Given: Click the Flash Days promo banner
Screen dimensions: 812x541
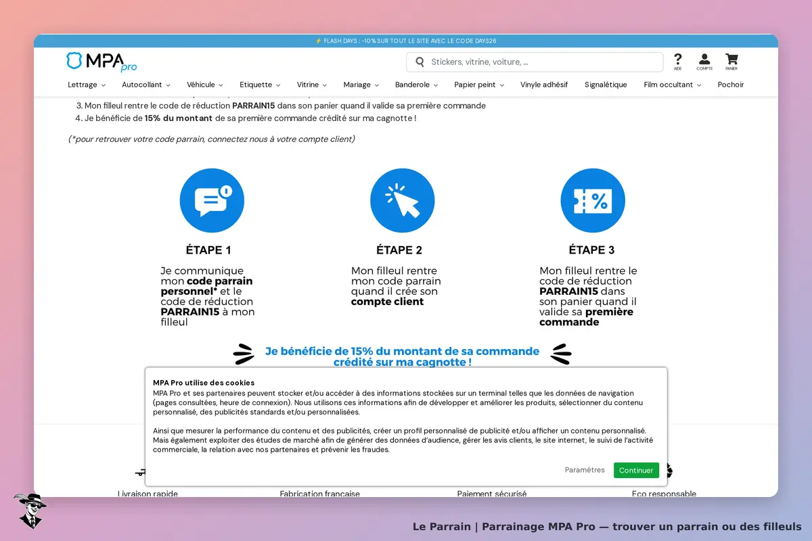Looking at the screenshot, I should (x=406, y=41).
